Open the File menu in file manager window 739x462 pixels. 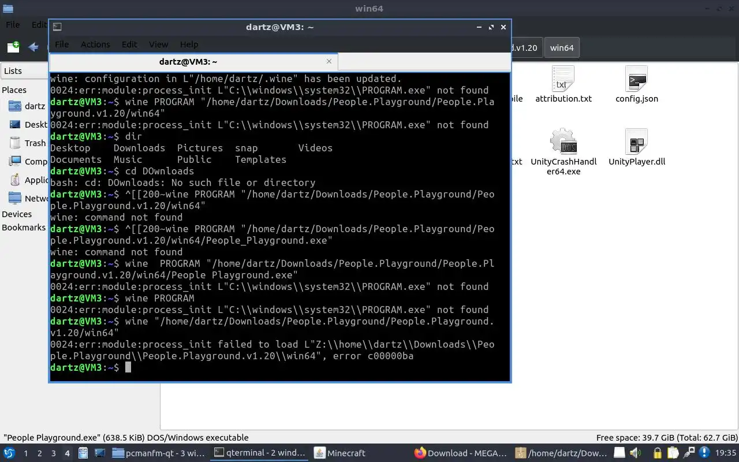pos(13,25)
